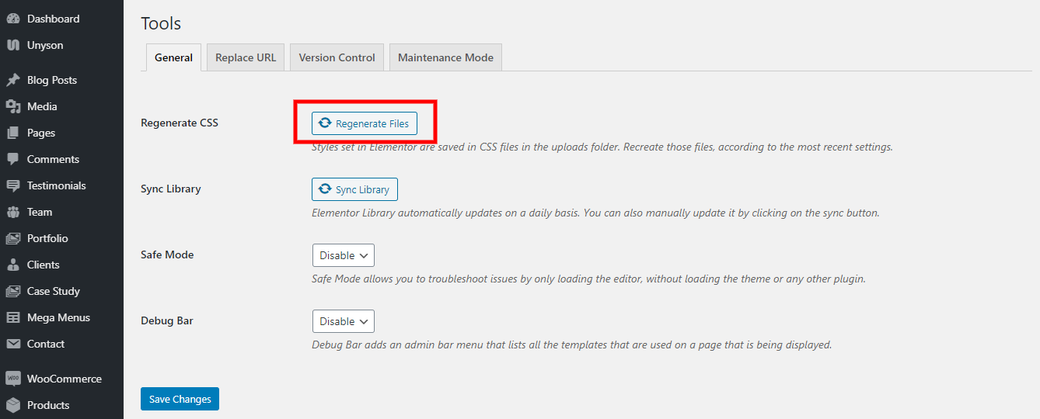Image resolution: width=1040 pixels, height=419 pixels.
Task: Open the Maintenance Mode tab
Action: click(445, 57)
